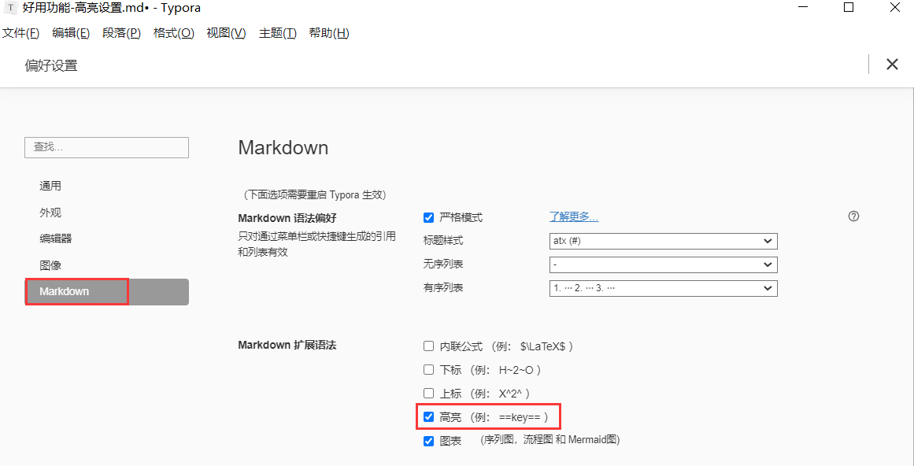
Task: Click the 高亮 label text
Action: (x=450, y=417)
